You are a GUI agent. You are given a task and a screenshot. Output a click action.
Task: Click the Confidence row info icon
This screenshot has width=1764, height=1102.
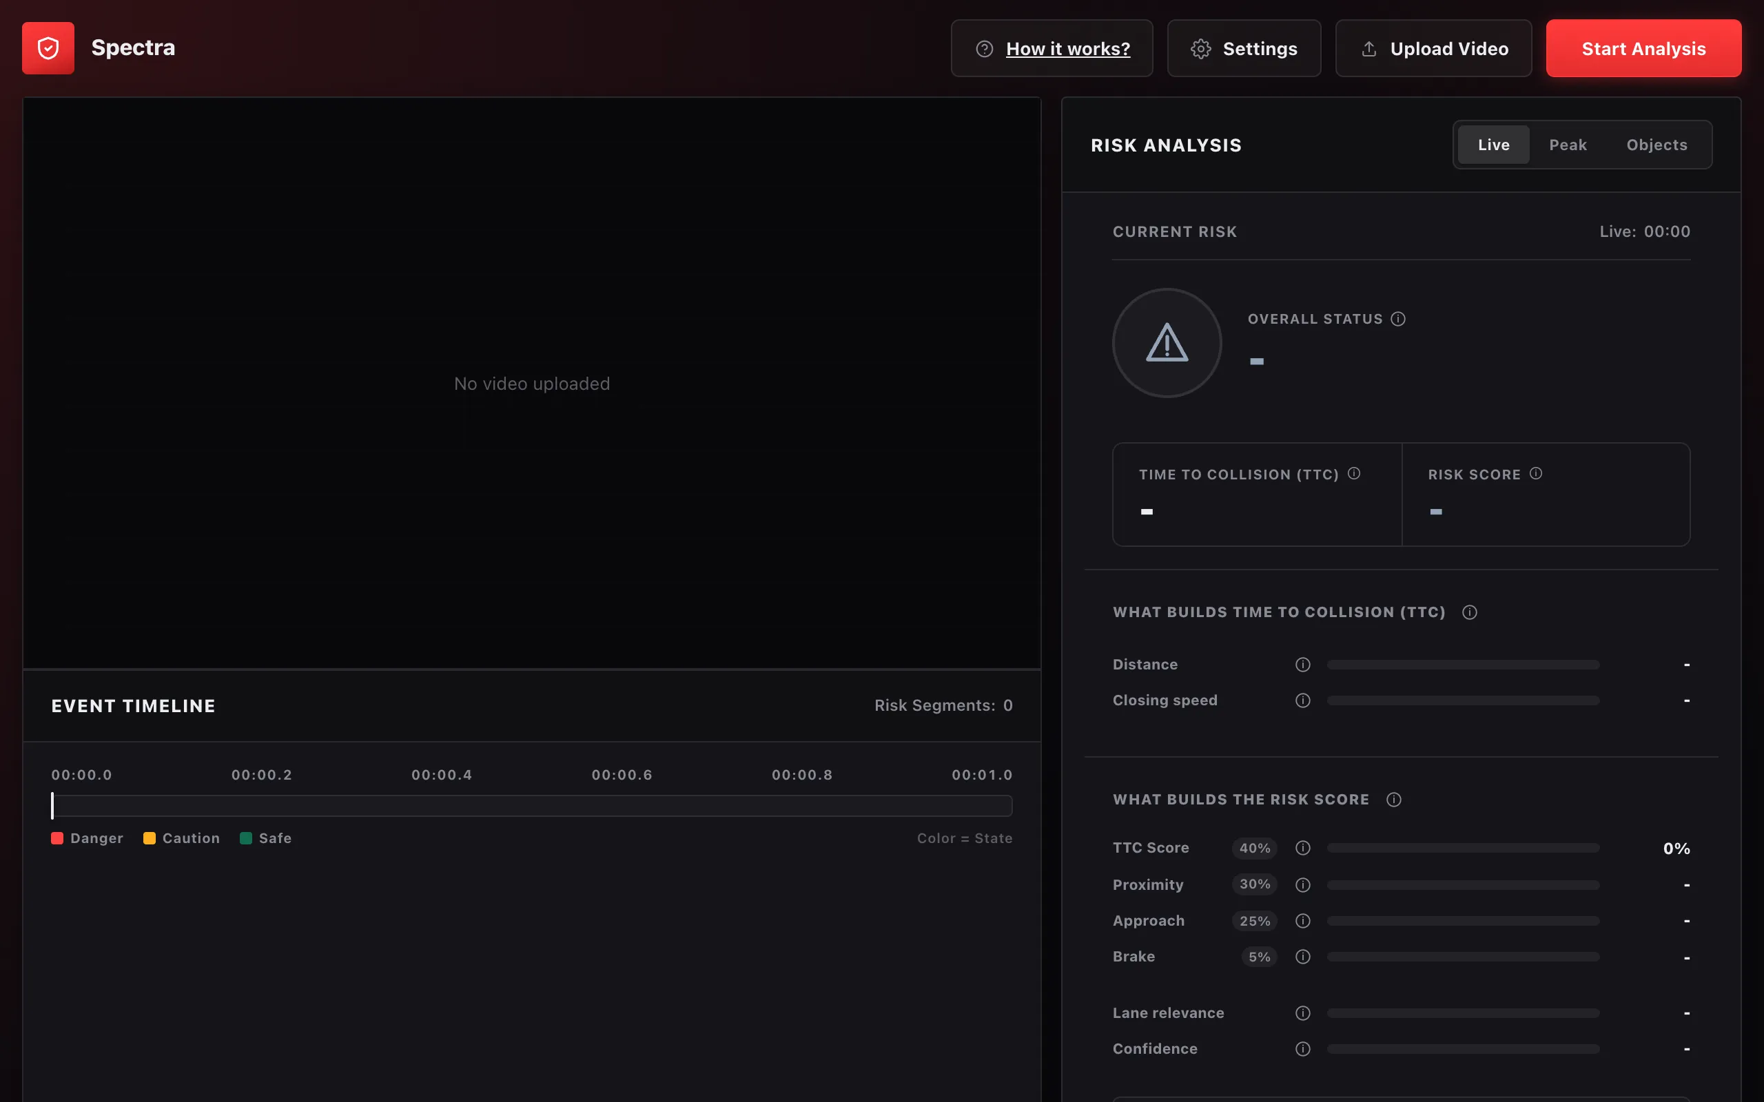pos(1302,1048)
